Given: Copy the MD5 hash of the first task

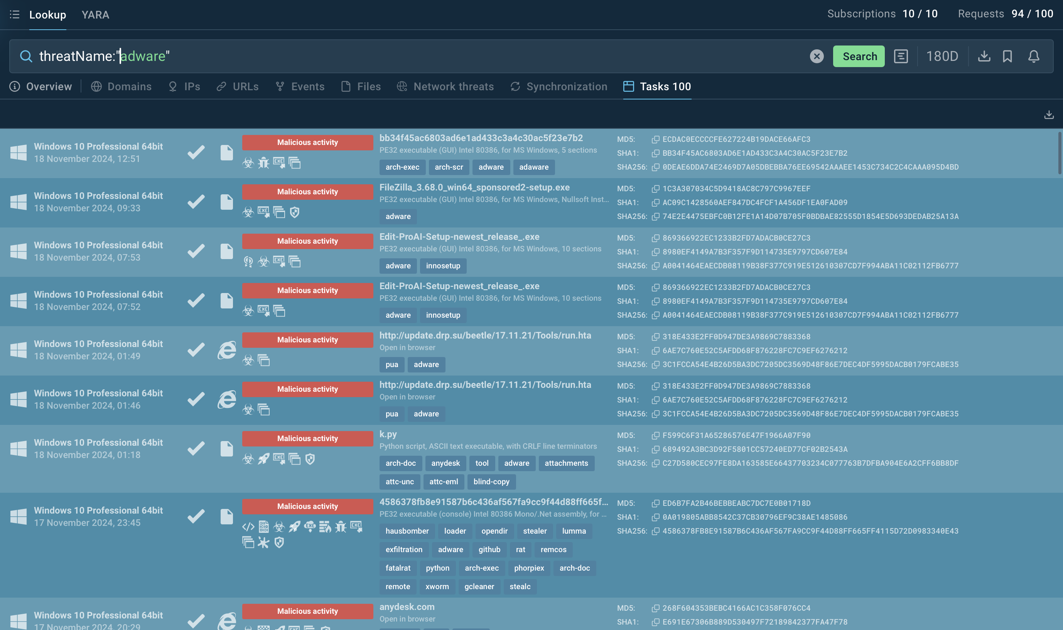Looking at the screenshot, I should pyautogui.click(x=655, y=139).
